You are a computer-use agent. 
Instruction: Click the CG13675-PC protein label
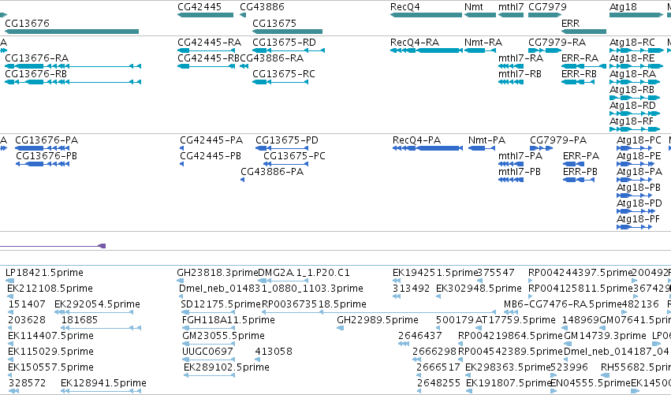294,156
